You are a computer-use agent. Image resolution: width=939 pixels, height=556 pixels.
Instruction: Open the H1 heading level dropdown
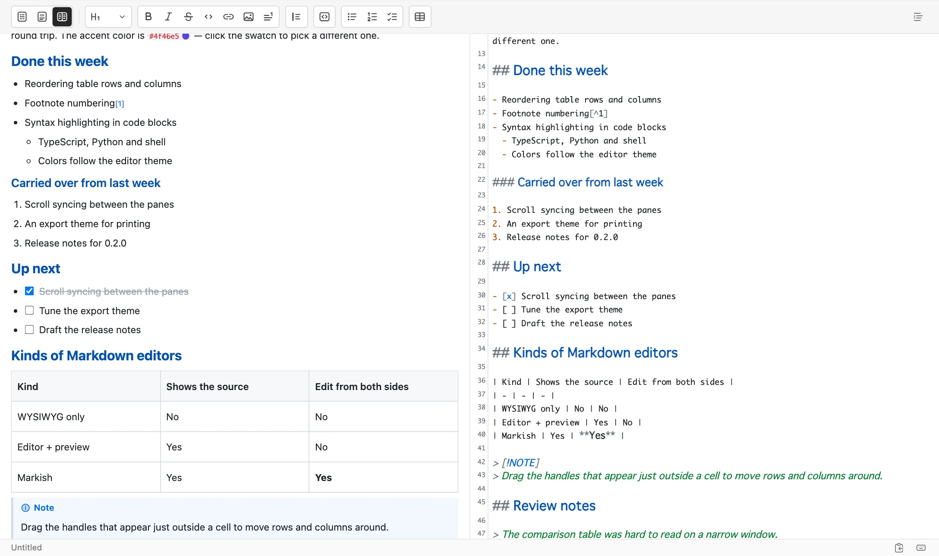(108, 17)
